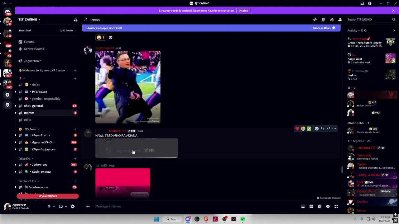This screenshot has height=224, width=399.
Task: Open the Windows Start menu
Action: (x=156, y=219)
